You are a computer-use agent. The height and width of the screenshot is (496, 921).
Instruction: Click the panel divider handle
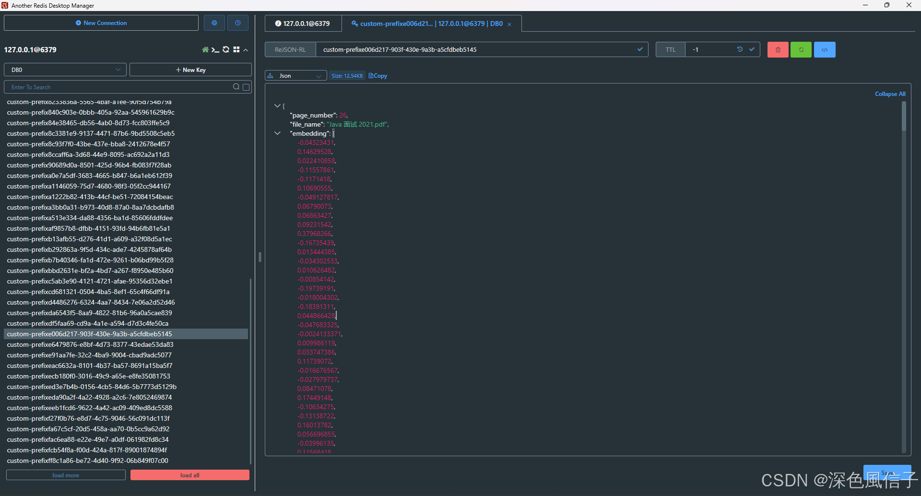(260, 257)
